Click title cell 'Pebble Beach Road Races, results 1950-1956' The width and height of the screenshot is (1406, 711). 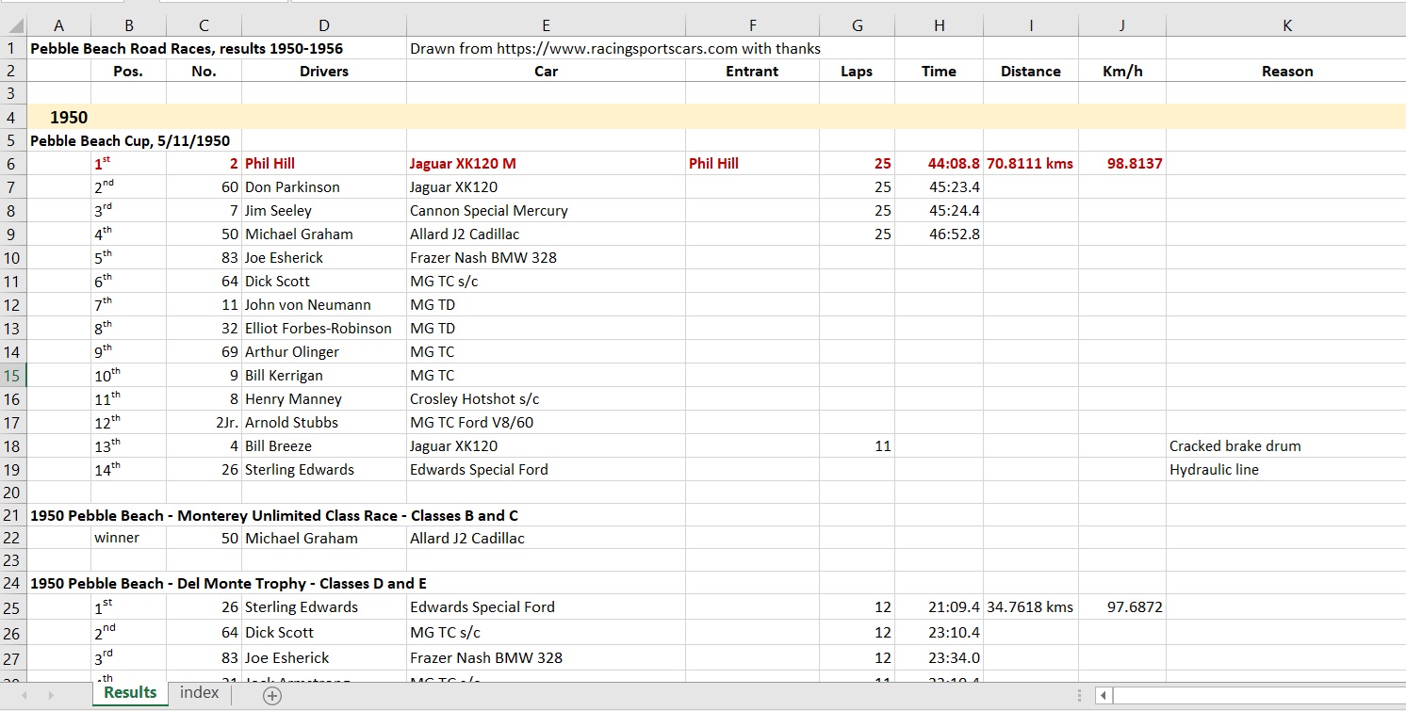coord(187,48)
